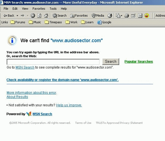Image resolution: width=165 pixels, height=141 pixels.
Task: Open the Learn links folder
Action: (87, 22)
